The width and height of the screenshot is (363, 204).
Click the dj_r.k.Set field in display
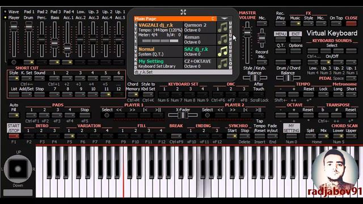pyautogui.click(x=183, y=72)
